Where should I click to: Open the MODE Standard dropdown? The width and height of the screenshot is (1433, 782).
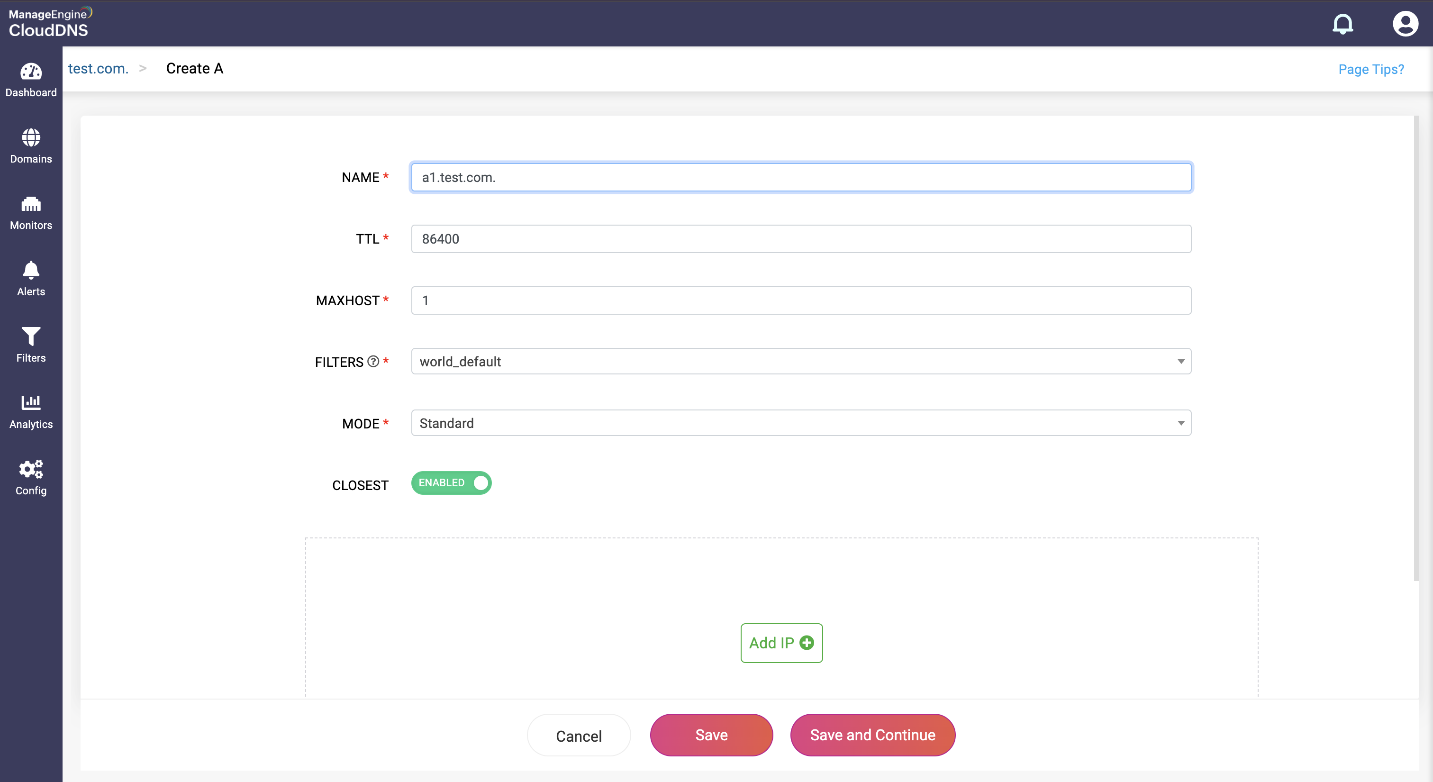point(800,423)
